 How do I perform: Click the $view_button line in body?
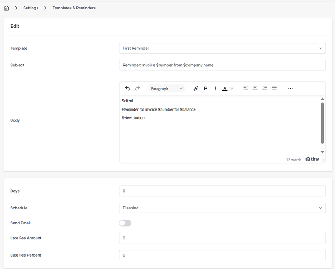(x=133, y=118)
